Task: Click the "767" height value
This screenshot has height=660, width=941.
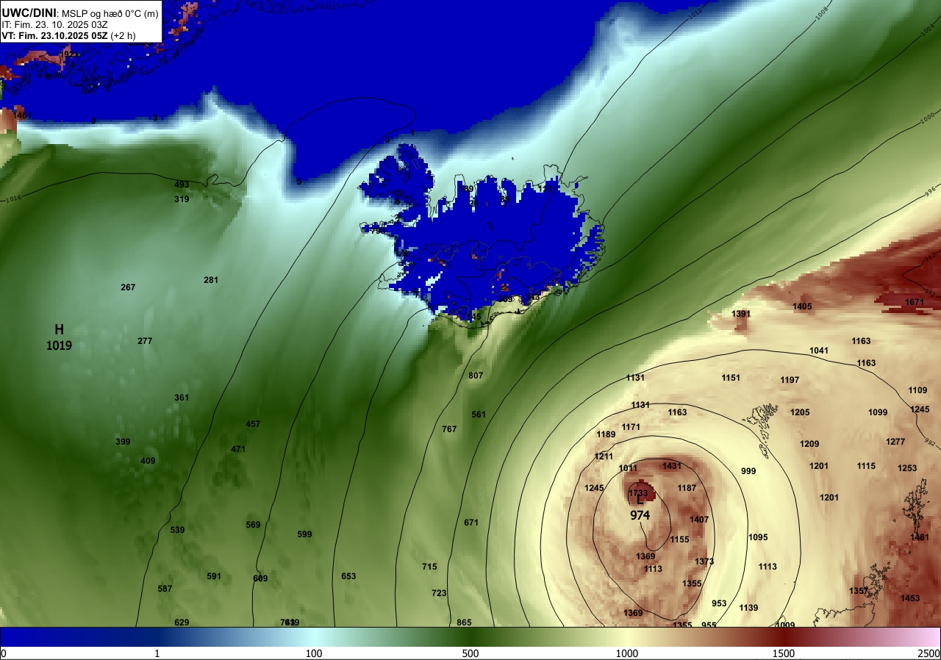Action: (449, 429)
